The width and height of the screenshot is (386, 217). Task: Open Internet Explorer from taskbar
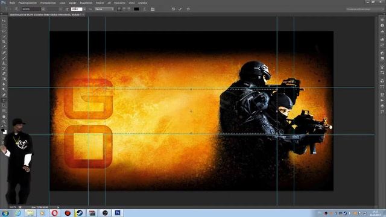(17, 213)
